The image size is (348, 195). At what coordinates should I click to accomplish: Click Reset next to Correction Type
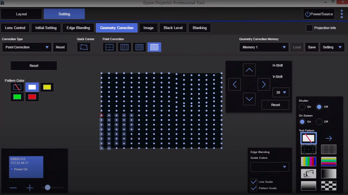click(60, 47)
